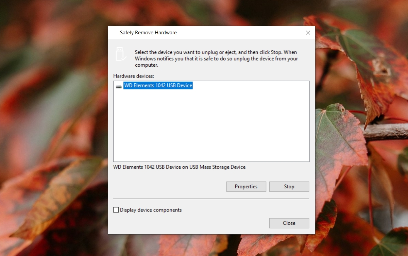This screenshot has height=256, width=408.
Task: Click the instruction text about unplugging devices
Action: pyautogui.click(x=216, y=58)
